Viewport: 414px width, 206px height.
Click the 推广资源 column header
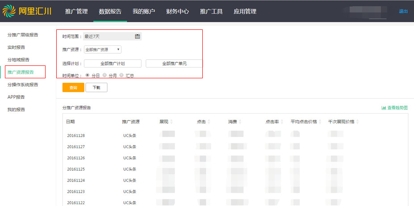pyautogui.click(x=131, y=122)
